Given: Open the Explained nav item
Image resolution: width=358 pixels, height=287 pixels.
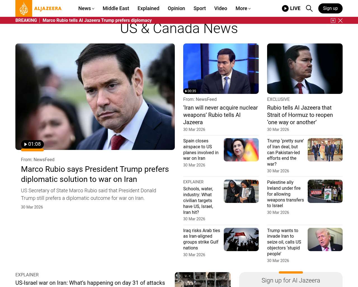Looking at the screenshot, I should click(148, 8).
